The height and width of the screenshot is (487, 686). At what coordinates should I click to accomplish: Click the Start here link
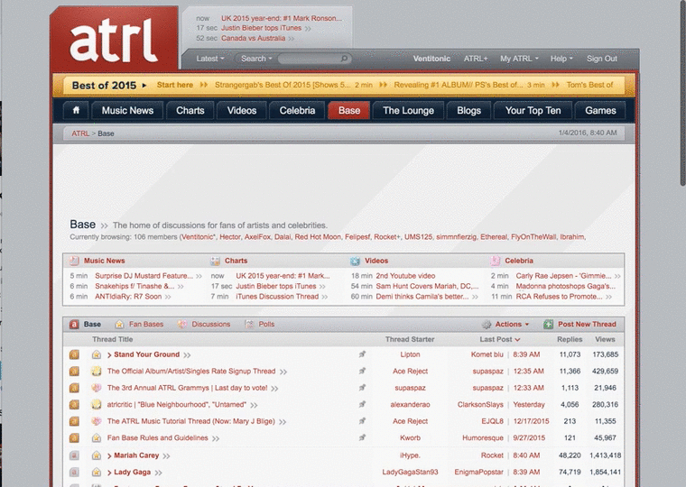[174, 85]
